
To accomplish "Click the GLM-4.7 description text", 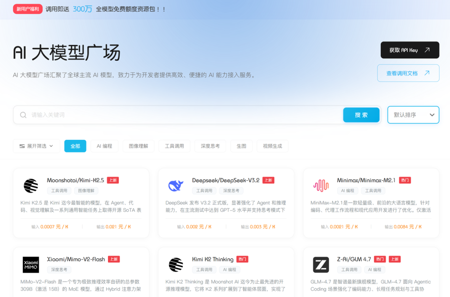I will click(370, 285).
